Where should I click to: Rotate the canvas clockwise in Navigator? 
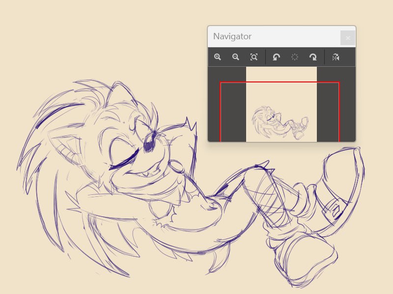pos(313,57)
